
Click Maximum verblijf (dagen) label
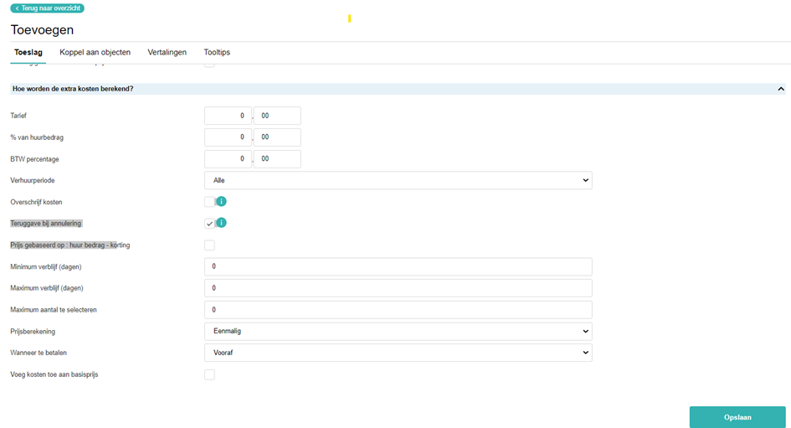click(x=47, y=288)
